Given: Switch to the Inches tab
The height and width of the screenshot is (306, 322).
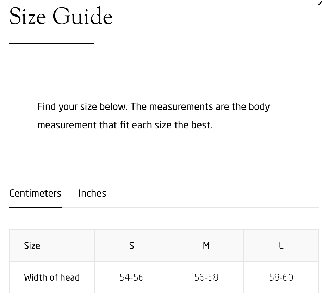Looking at the screenshot, I should tap(92, 193).
